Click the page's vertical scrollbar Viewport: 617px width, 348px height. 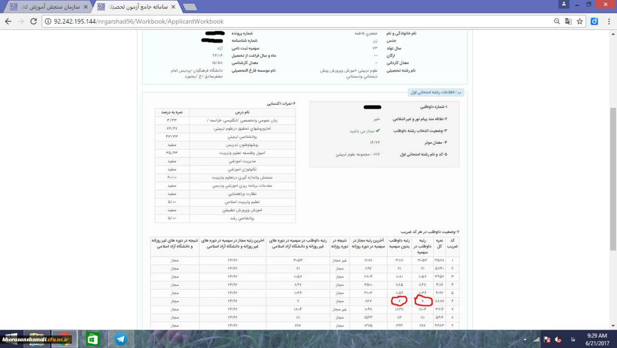tap(613, 178)
